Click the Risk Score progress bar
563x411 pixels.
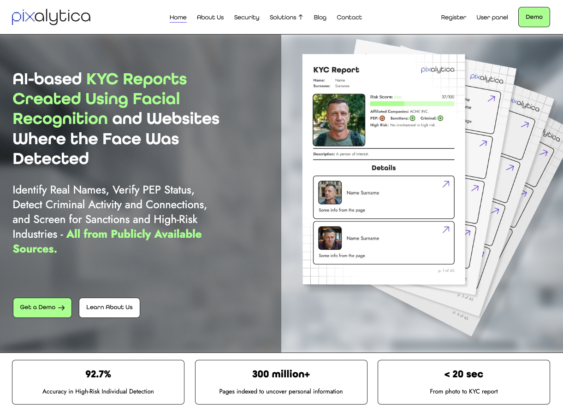[412, 104]
